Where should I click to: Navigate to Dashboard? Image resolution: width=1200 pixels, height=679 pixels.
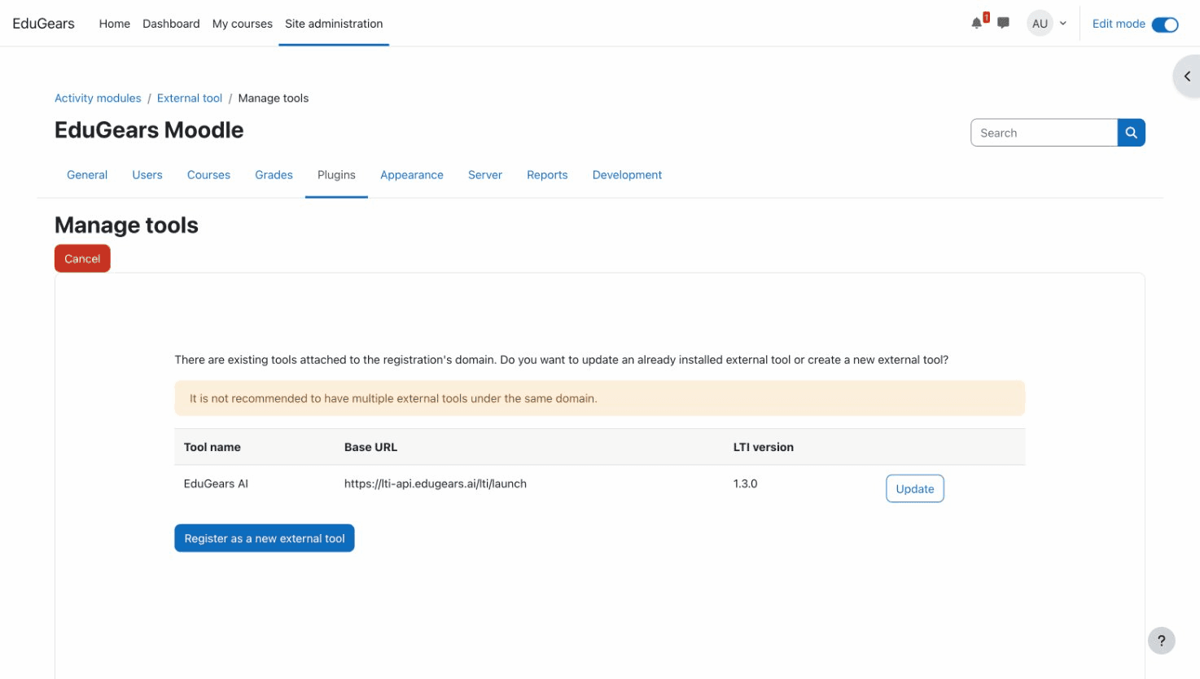[171, 24]
